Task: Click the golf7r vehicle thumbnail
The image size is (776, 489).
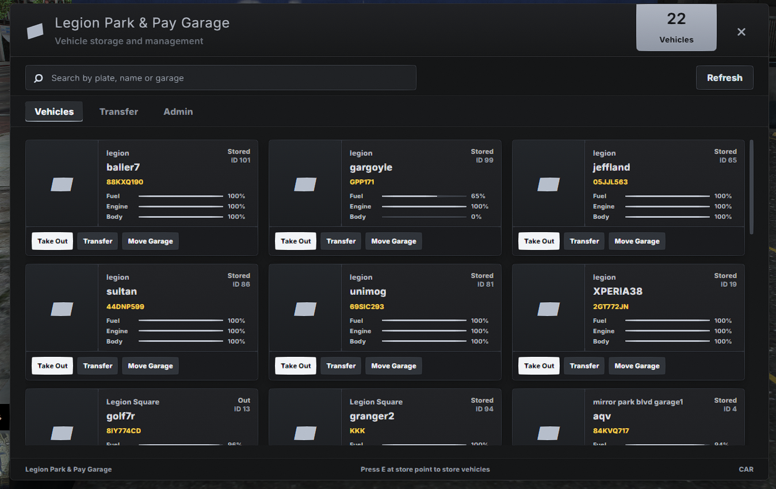Action: [62, 433]
